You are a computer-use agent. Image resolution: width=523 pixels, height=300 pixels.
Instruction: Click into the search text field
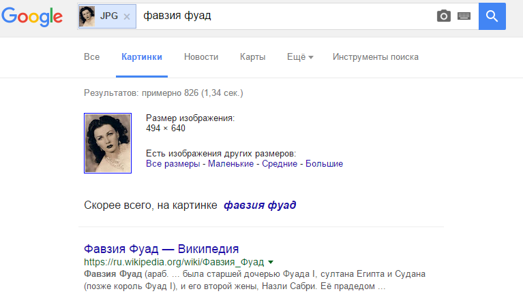click(x=286, y=16)
